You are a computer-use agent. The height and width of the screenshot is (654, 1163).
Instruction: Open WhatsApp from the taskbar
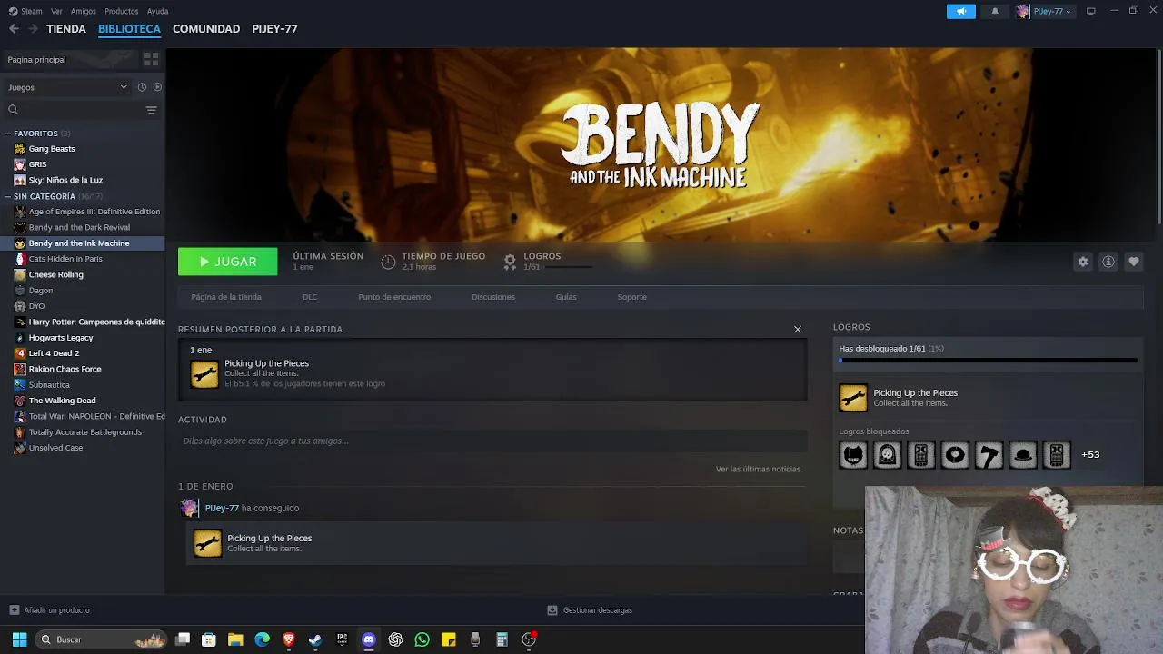click(422, 639)
